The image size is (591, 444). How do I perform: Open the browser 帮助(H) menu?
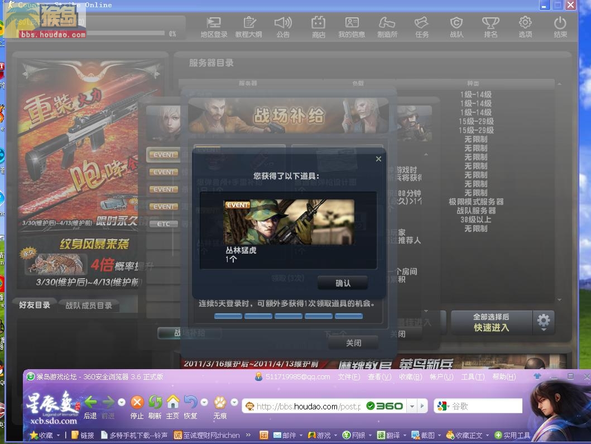point(504,376)
